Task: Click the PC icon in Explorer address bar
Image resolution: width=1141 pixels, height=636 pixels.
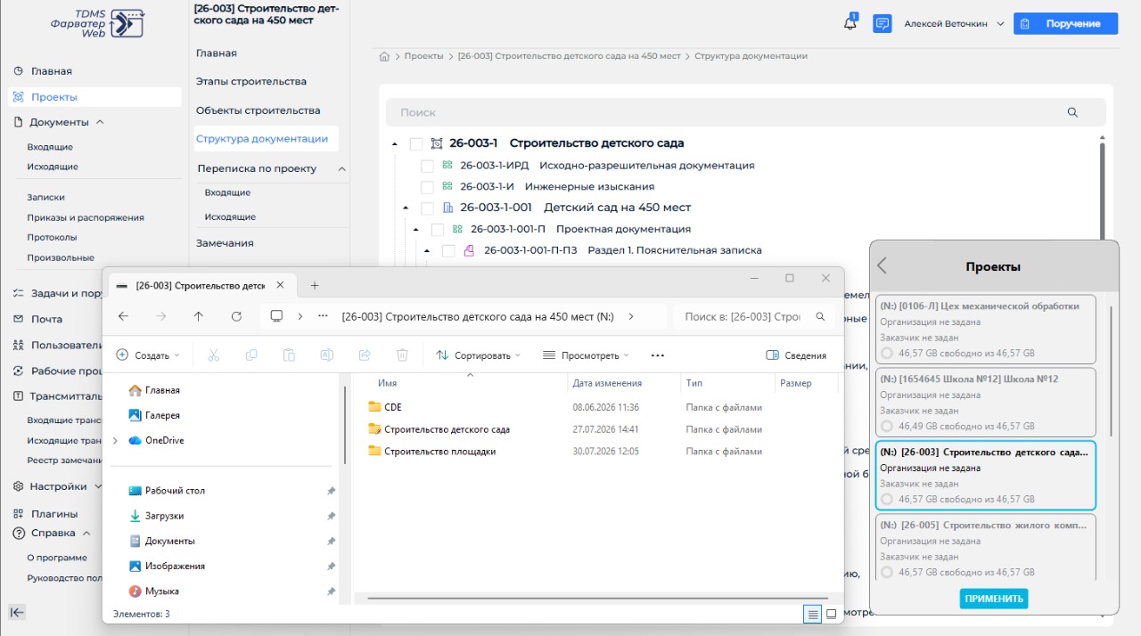Action: 276,316
